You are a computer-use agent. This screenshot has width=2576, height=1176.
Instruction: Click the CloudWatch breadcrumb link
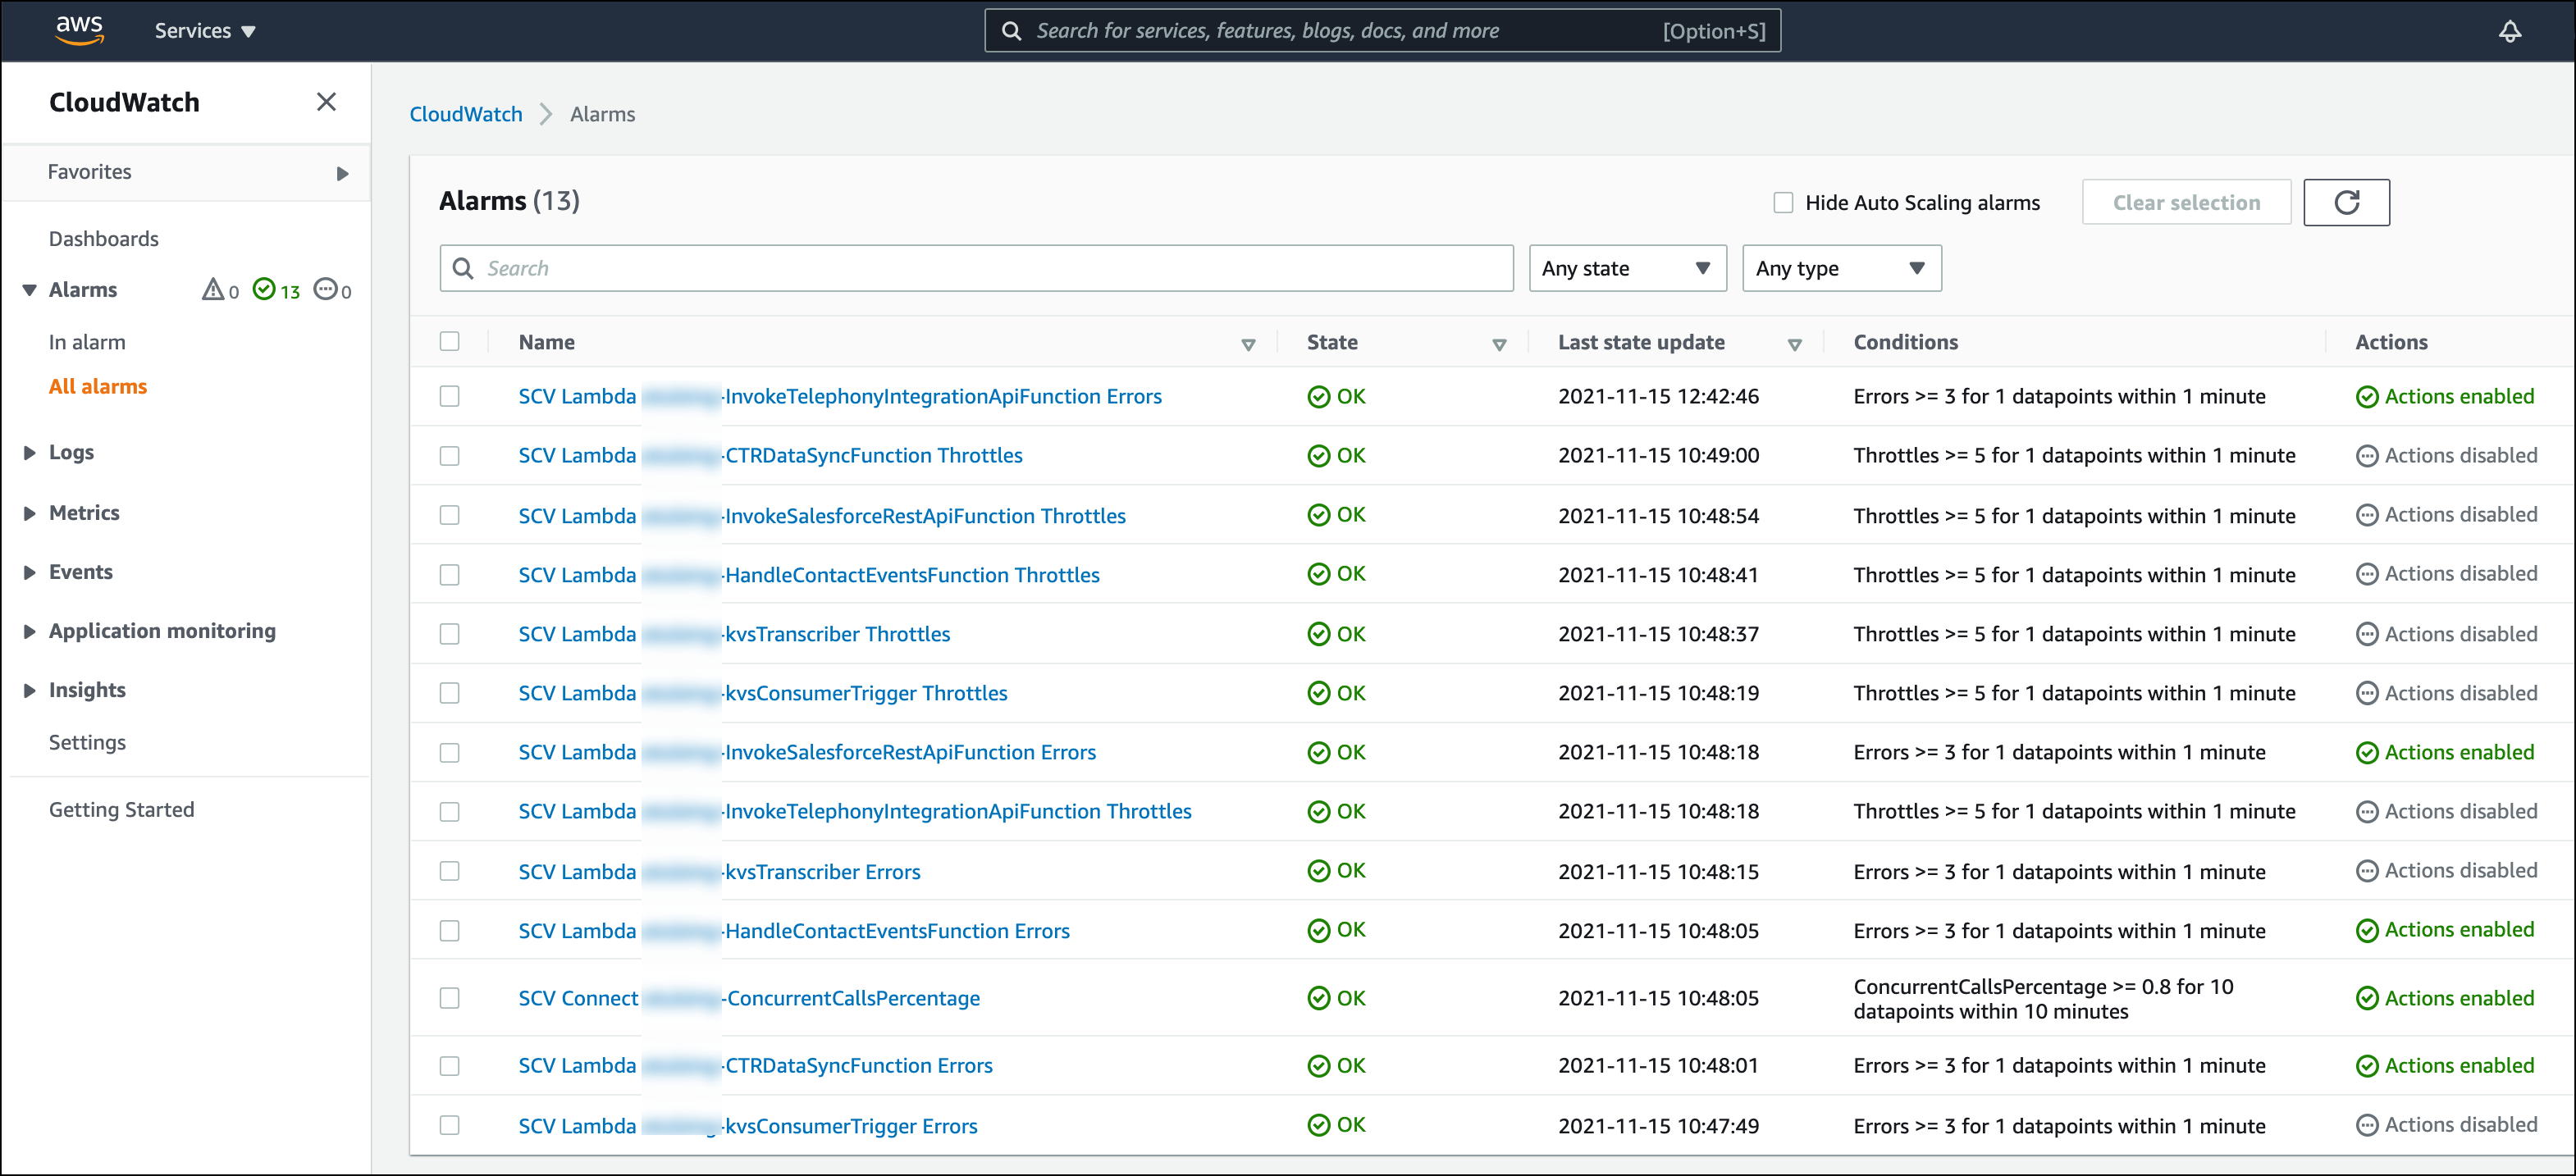pos(466,114)
